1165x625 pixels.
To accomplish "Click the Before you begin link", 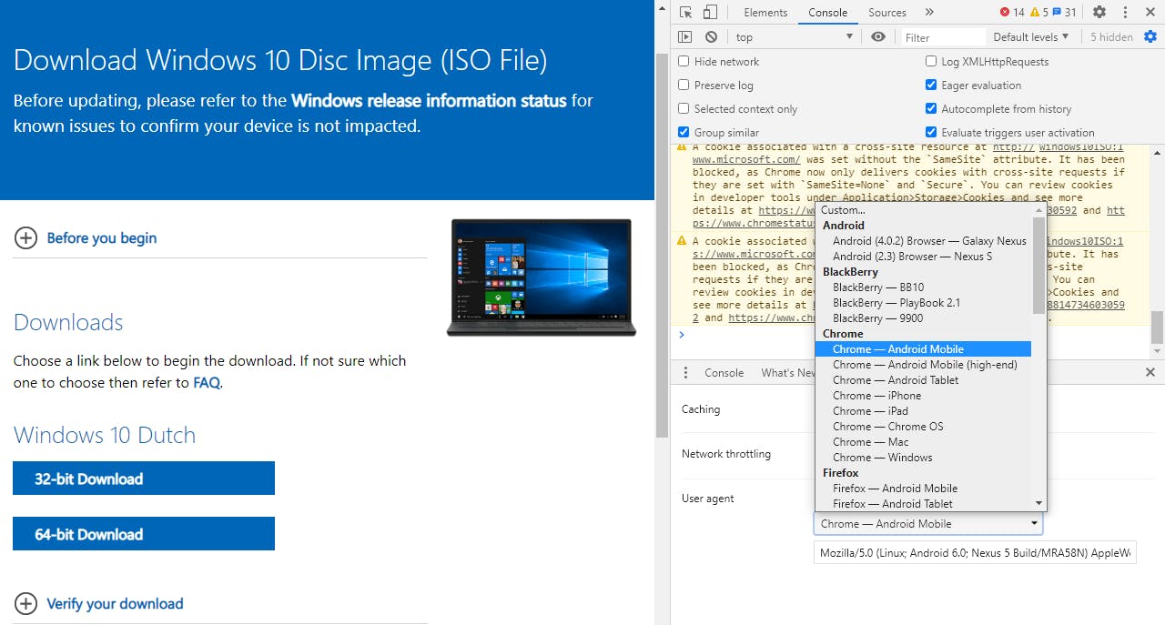I will coord(102,238).
